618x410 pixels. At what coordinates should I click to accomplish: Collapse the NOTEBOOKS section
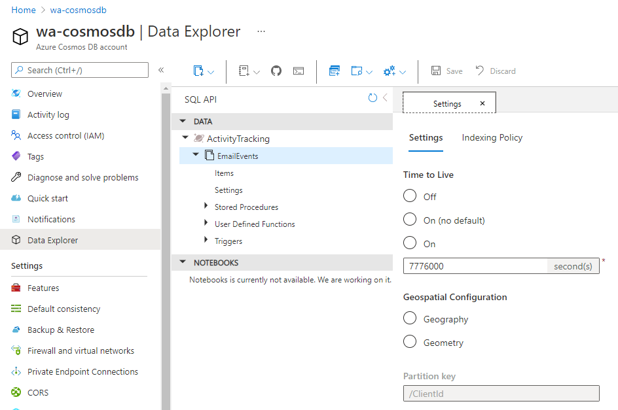[182, 262]
